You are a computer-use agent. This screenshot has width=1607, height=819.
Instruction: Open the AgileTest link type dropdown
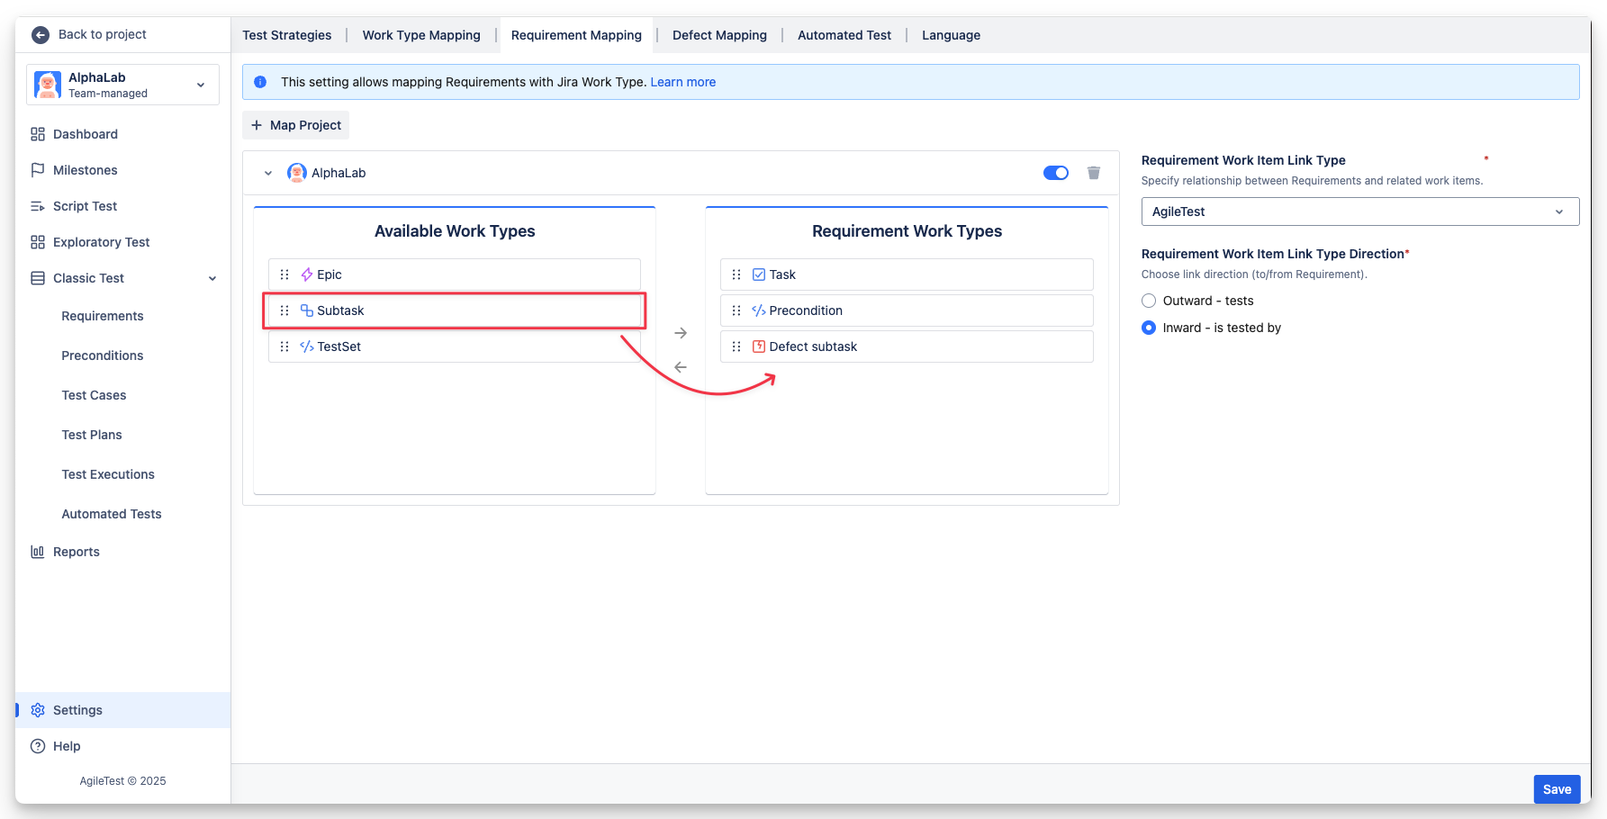(1359, 211)
